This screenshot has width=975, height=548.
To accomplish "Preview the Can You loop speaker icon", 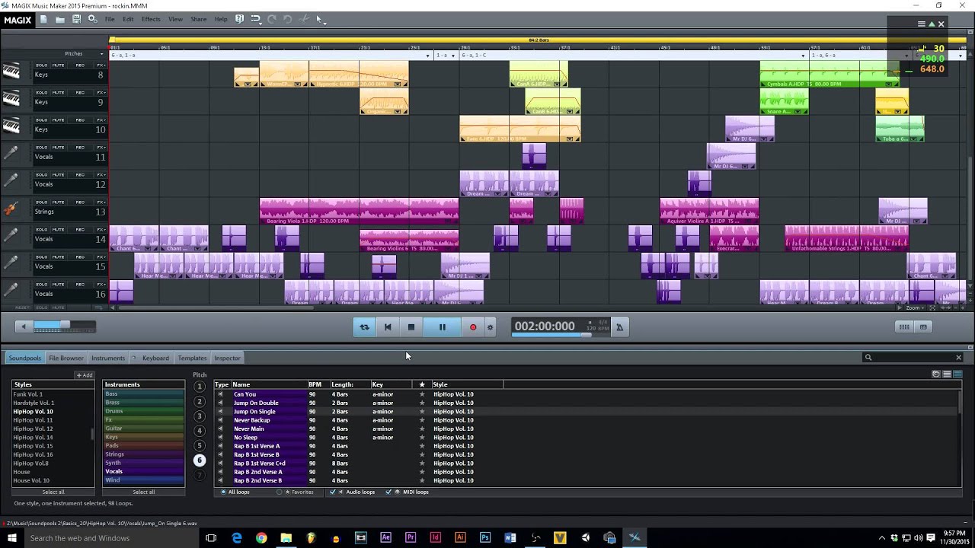I will pyautogui.click(x=221, y=394).
